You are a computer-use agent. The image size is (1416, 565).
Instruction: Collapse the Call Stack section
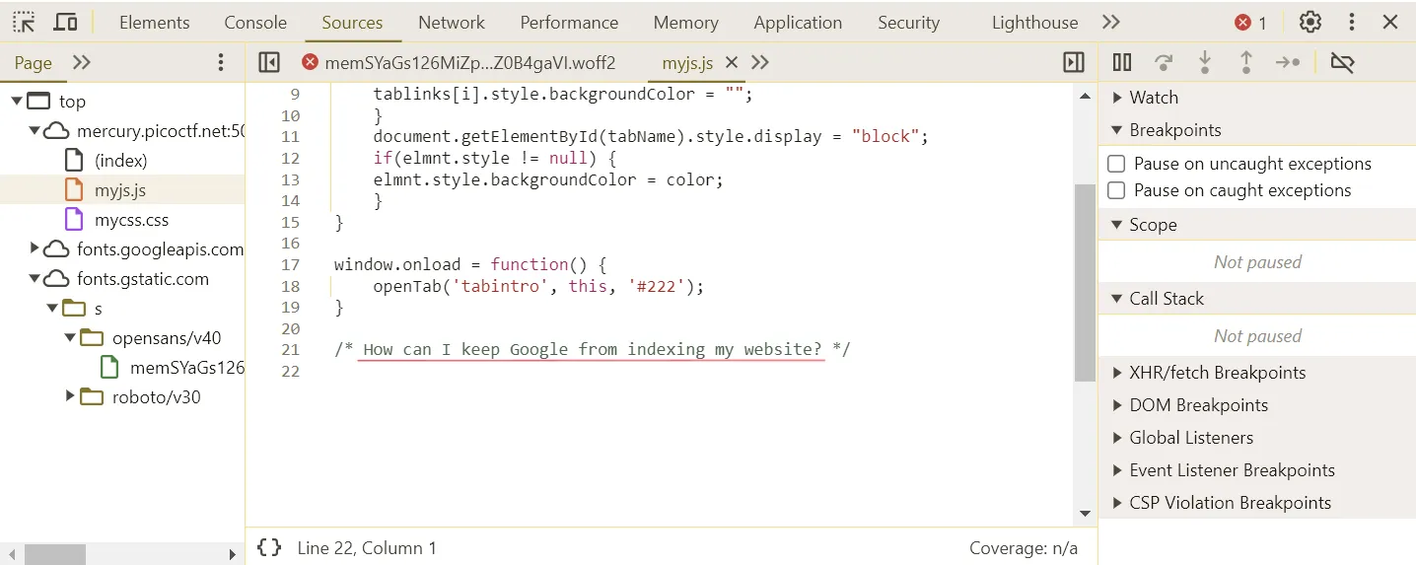point(1117,299)
